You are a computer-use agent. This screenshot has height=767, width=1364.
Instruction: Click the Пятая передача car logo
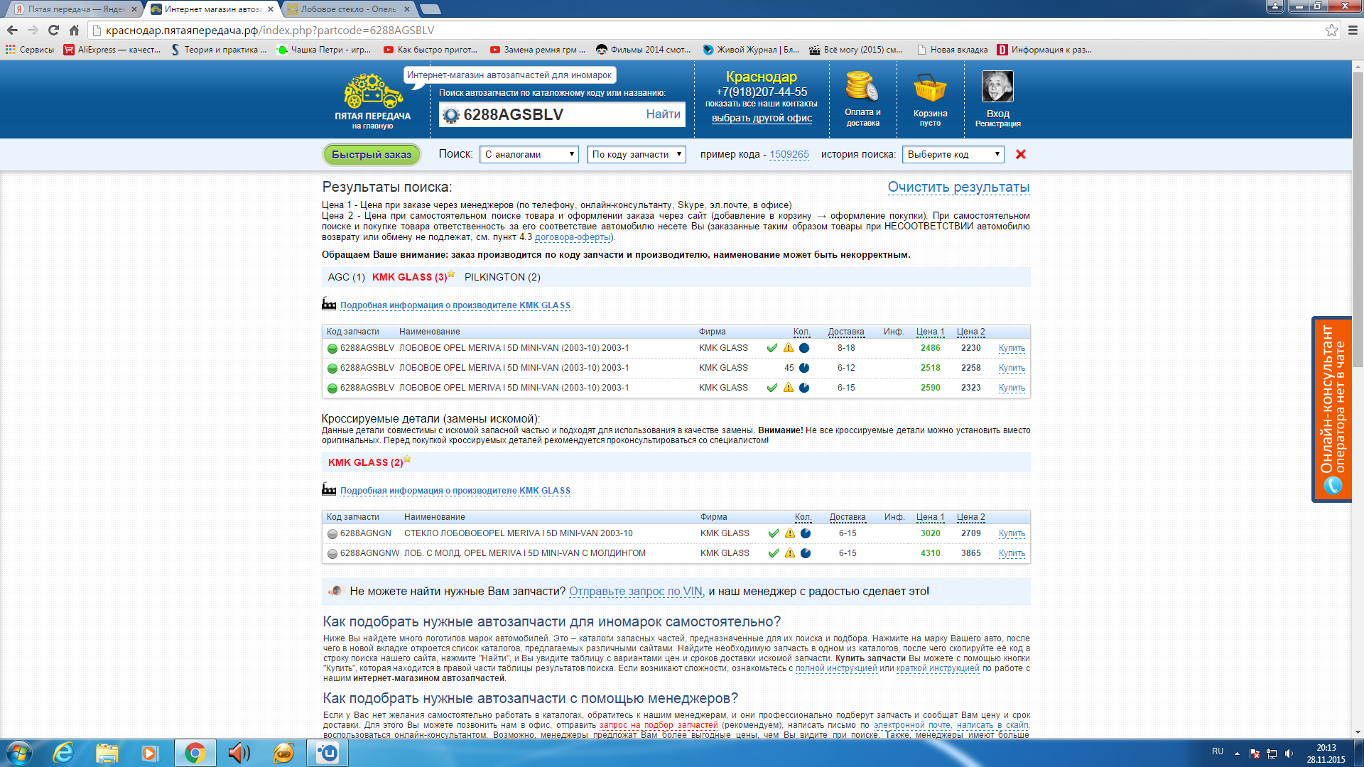(373, 90)
